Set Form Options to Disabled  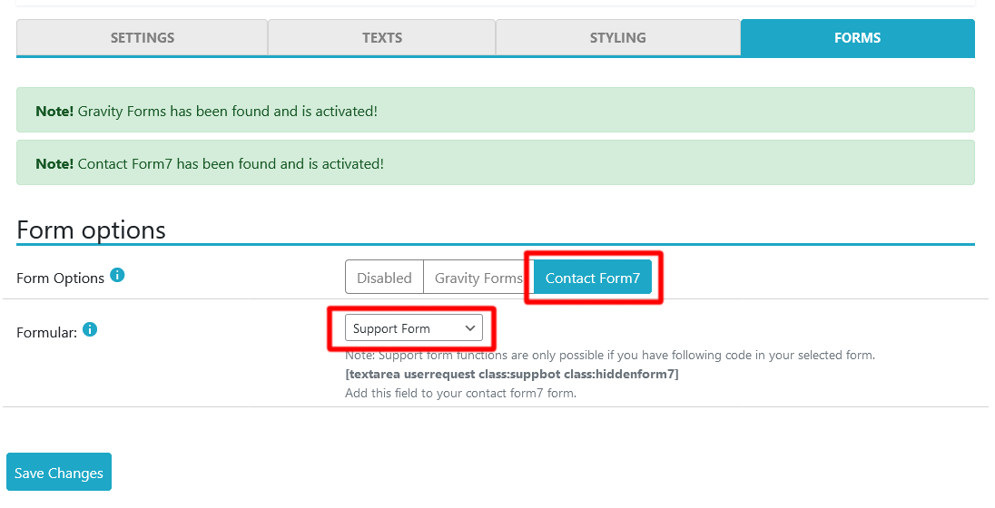(x=384, y=278)
